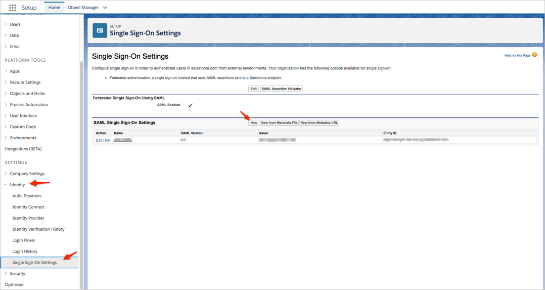Click the Del link in the table row

(108, 140)
